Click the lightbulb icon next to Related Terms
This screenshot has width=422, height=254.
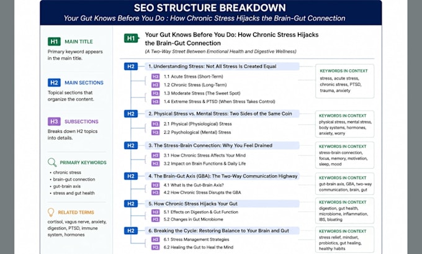coord(51,212)
